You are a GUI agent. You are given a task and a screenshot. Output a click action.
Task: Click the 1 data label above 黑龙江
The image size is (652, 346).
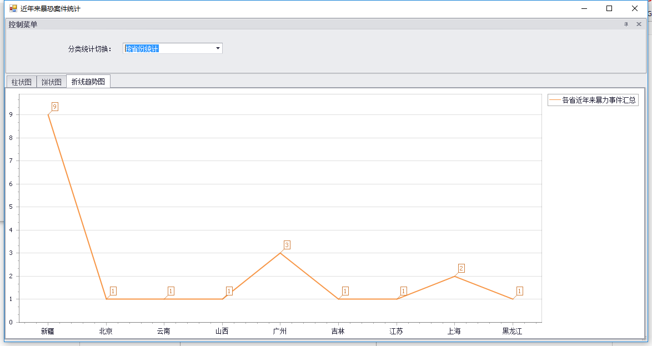point(520,291)
